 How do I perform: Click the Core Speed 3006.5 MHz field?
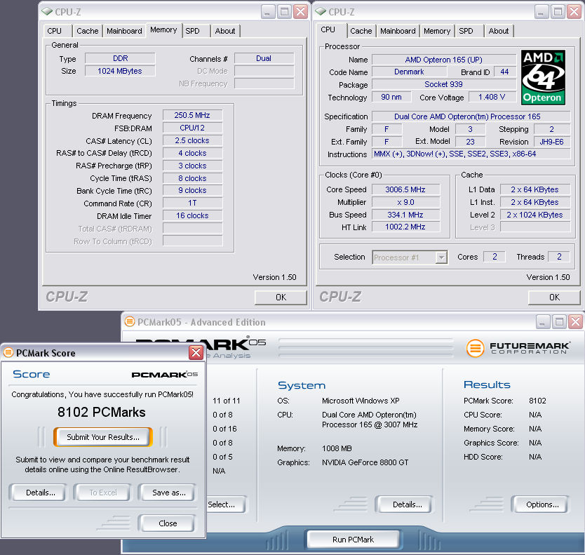point(405,189)
